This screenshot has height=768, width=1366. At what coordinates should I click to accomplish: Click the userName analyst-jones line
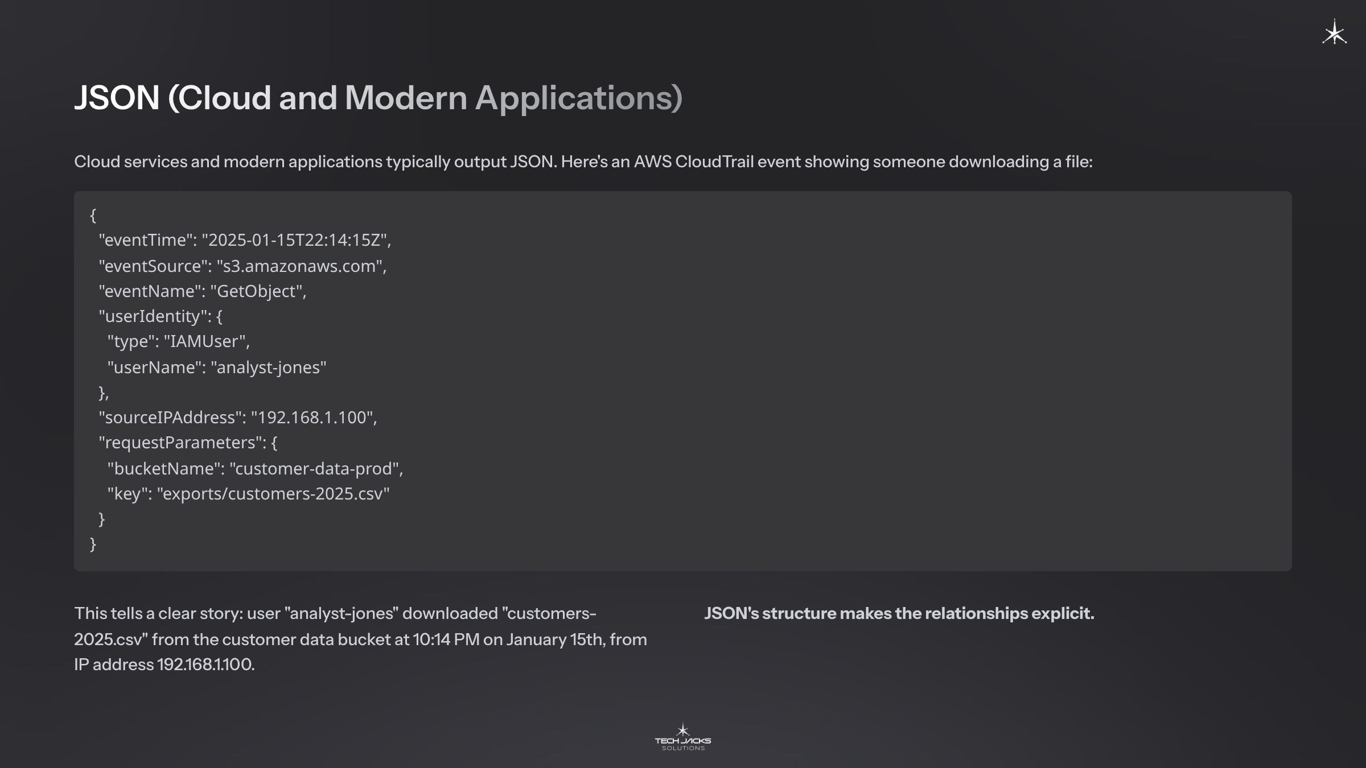(217, 368)
